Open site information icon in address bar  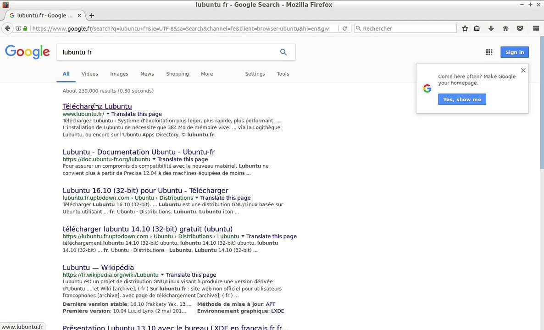coord(18,28)
